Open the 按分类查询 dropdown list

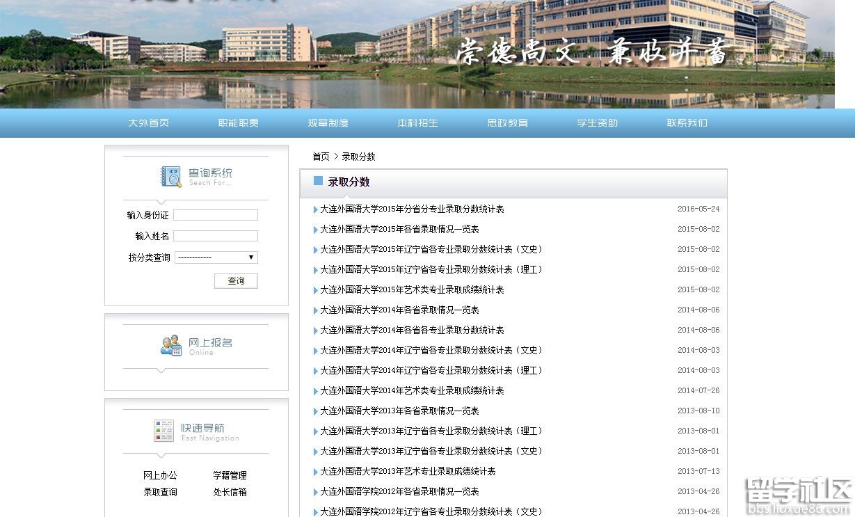pyautogui.click(x=216, y=257)
